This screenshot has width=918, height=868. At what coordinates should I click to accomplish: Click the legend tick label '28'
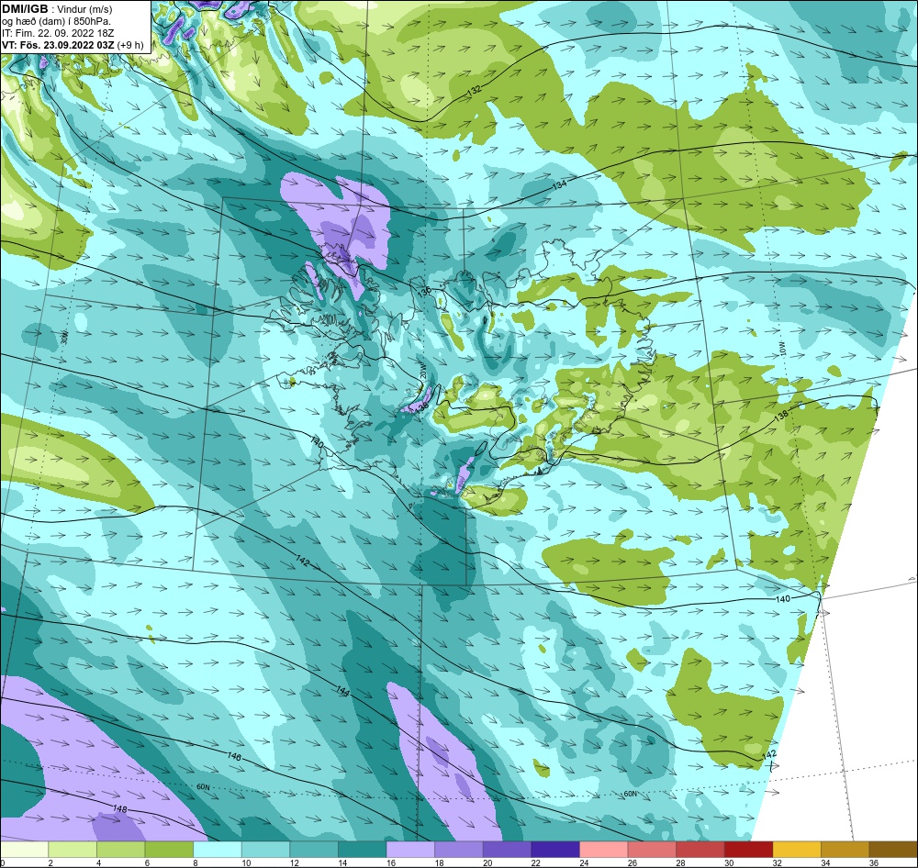point(680,862)
